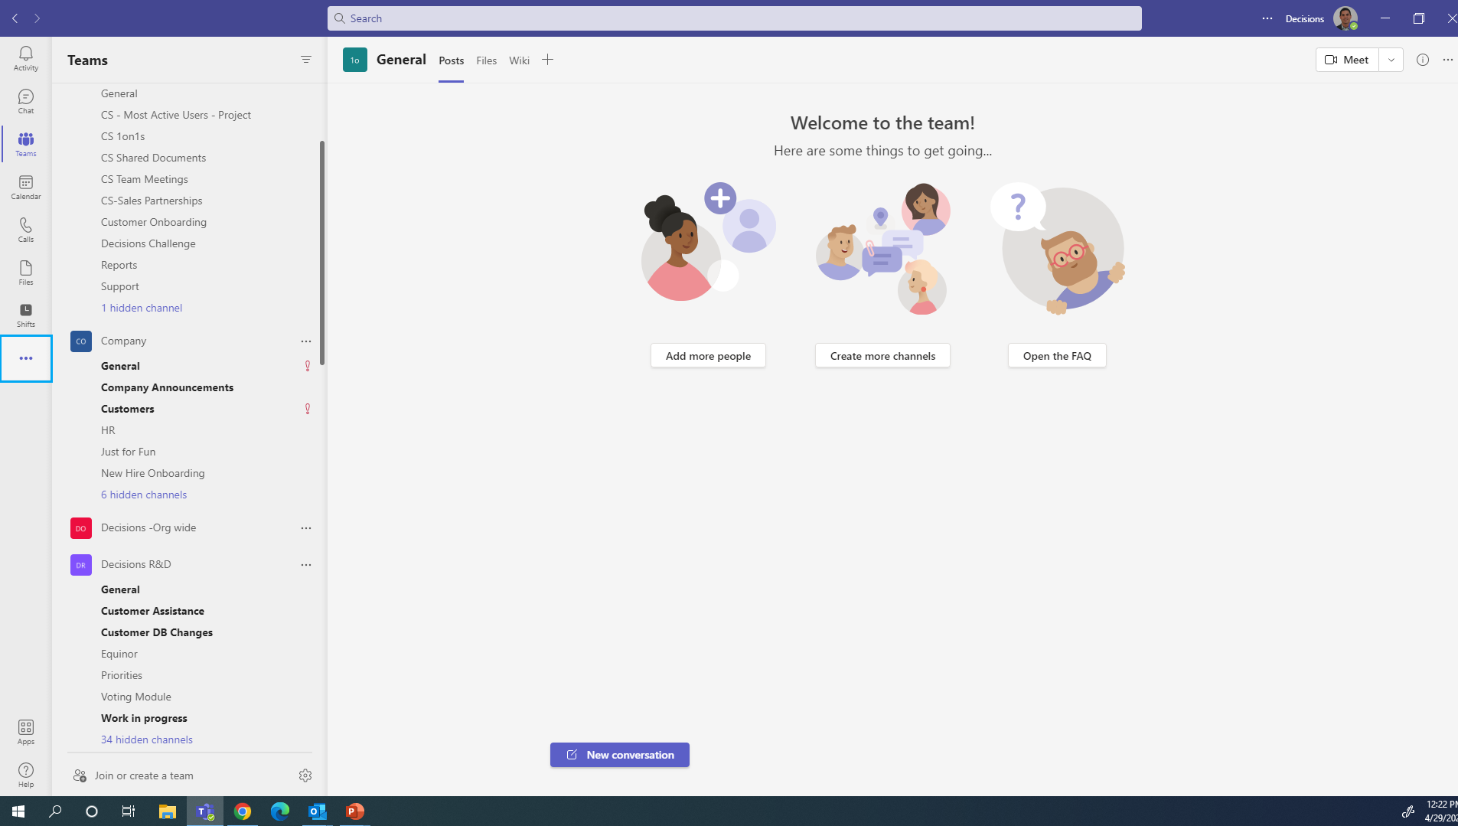Open the Shifts app
1458x826 pixels.
(25, 315)
